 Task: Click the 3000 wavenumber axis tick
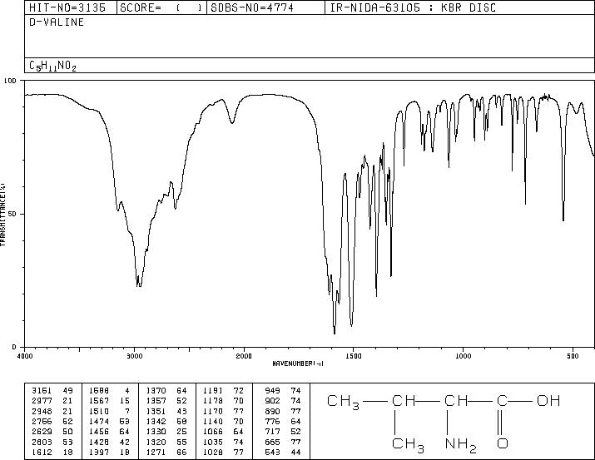click(x=135, y=356)
